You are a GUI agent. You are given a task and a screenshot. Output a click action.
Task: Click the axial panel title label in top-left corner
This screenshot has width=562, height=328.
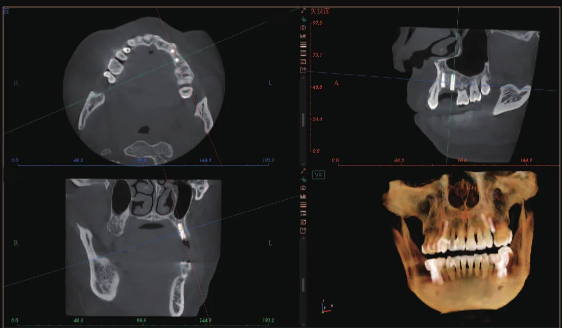coord(7,11)
